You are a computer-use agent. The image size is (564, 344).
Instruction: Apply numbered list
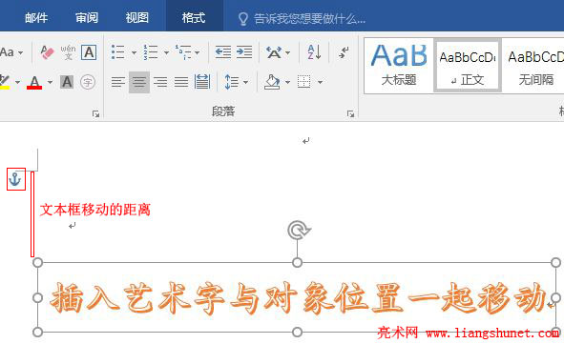click(151, 52)
